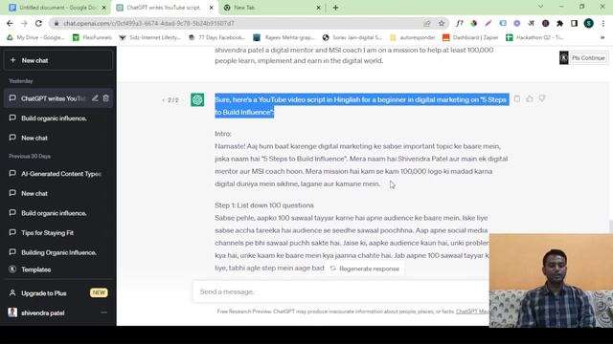Image resolution: width=613 pixels, height=344 pixels.
Task: Close the ChatGPT writes YouTube script tab
Action: 212,8
